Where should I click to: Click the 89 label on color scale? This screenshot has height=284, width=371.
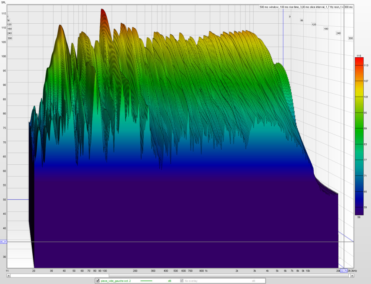365,128
